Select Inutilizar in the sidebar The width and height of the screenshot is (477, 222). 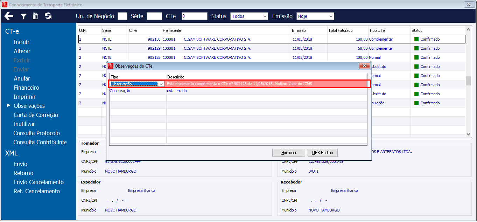point(24,124)
